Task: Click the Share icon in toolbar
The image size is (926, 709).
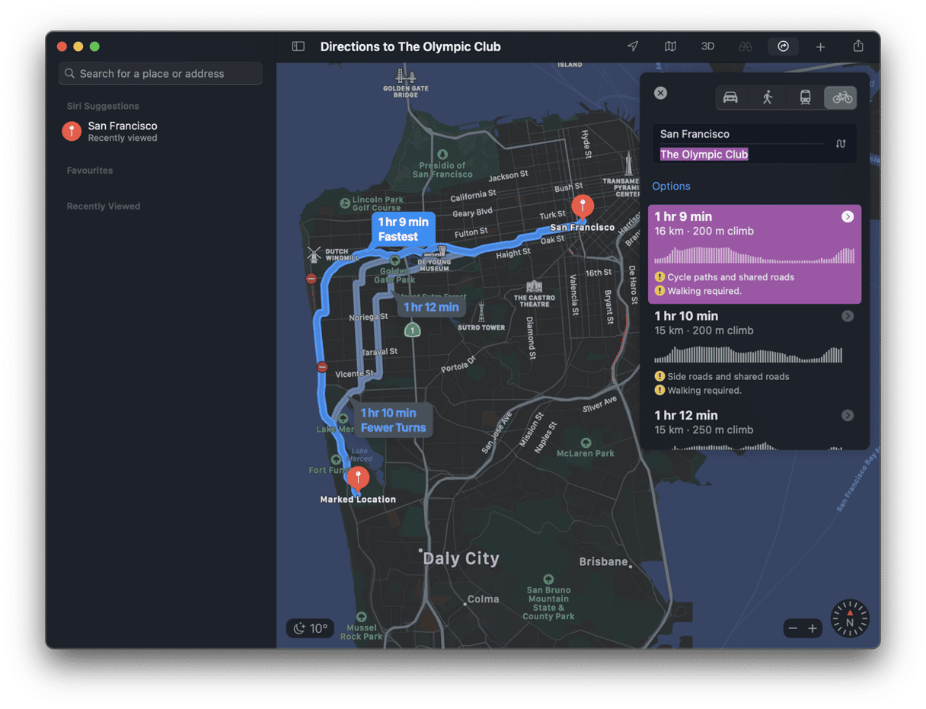Action: pos(858,46)
